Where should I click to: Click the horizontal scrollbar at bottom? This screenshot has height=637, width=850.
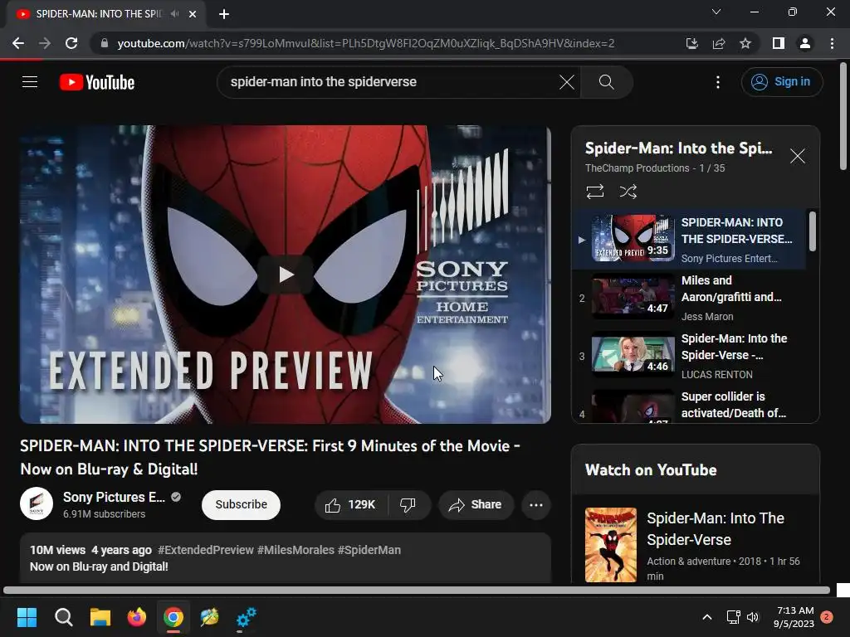417,590
